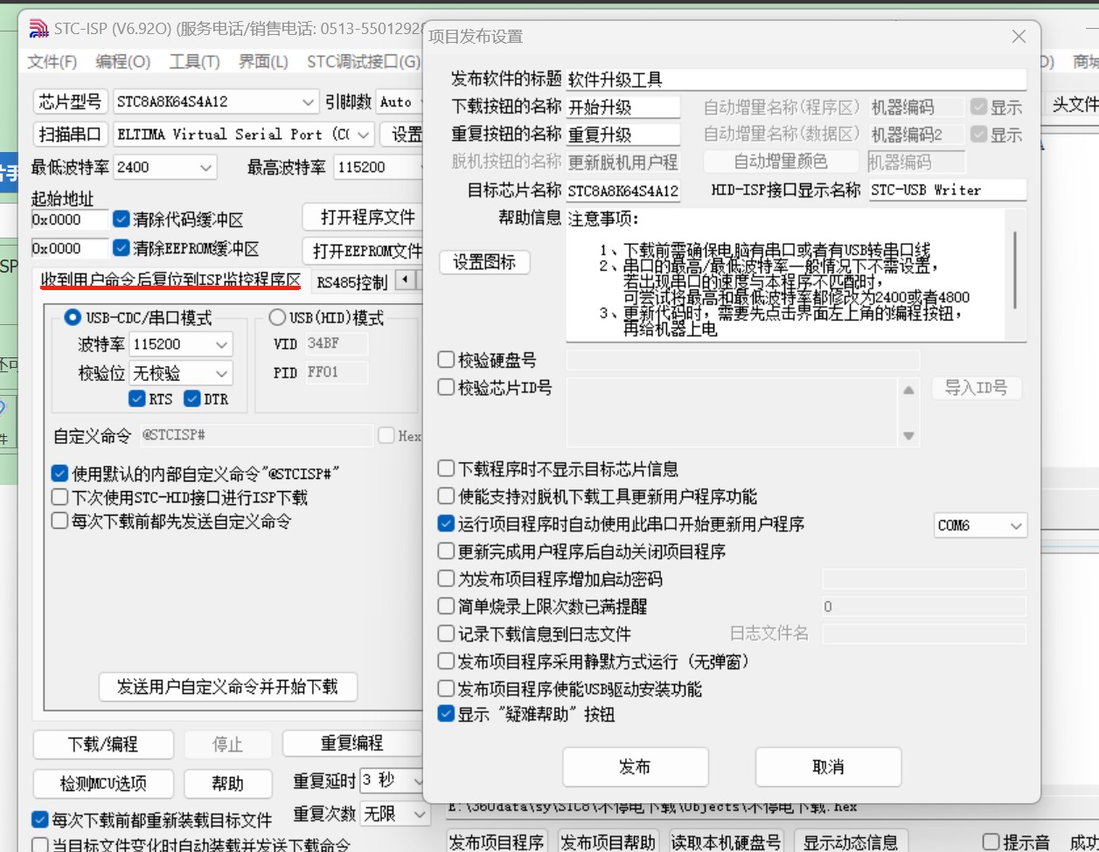The image size is (1099, 852).
Task: Click the 发布项目程序 button
Action: click(x=497, y=842)
